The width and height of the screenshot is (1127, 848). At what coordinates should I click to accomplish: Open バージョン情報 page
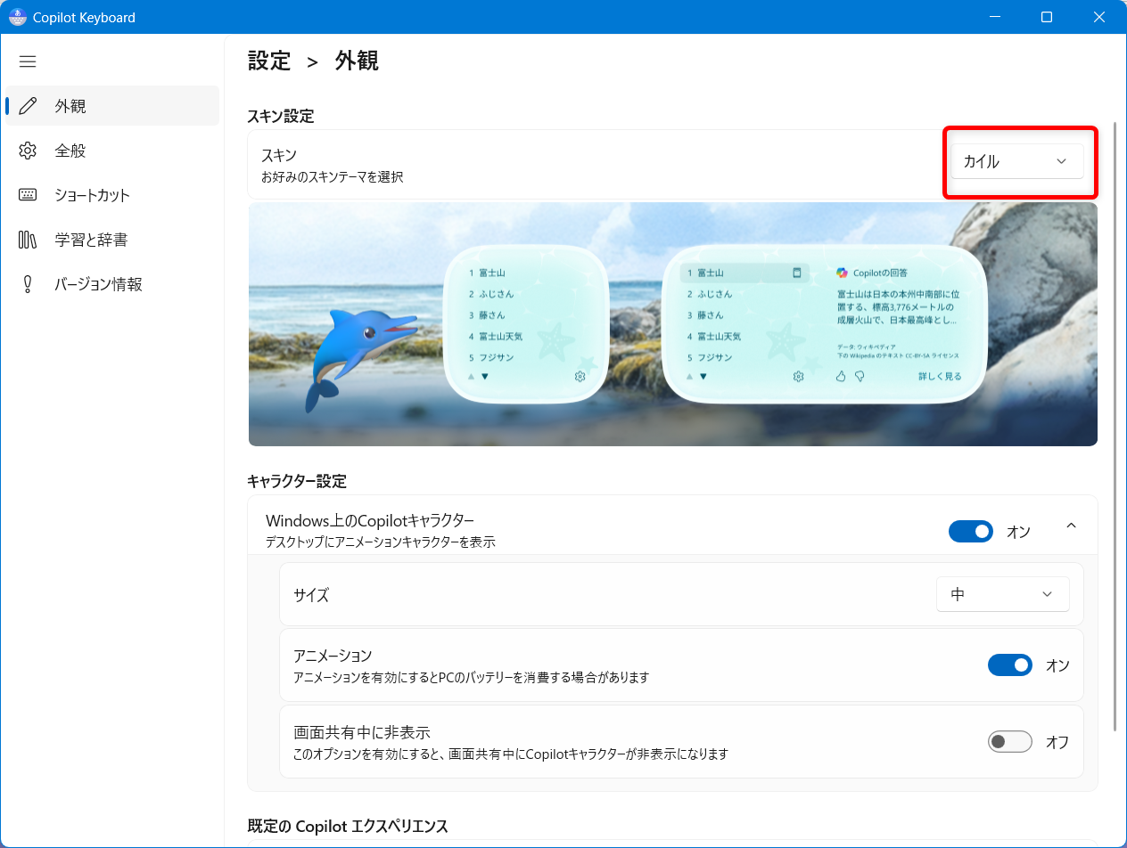(112, 284)
